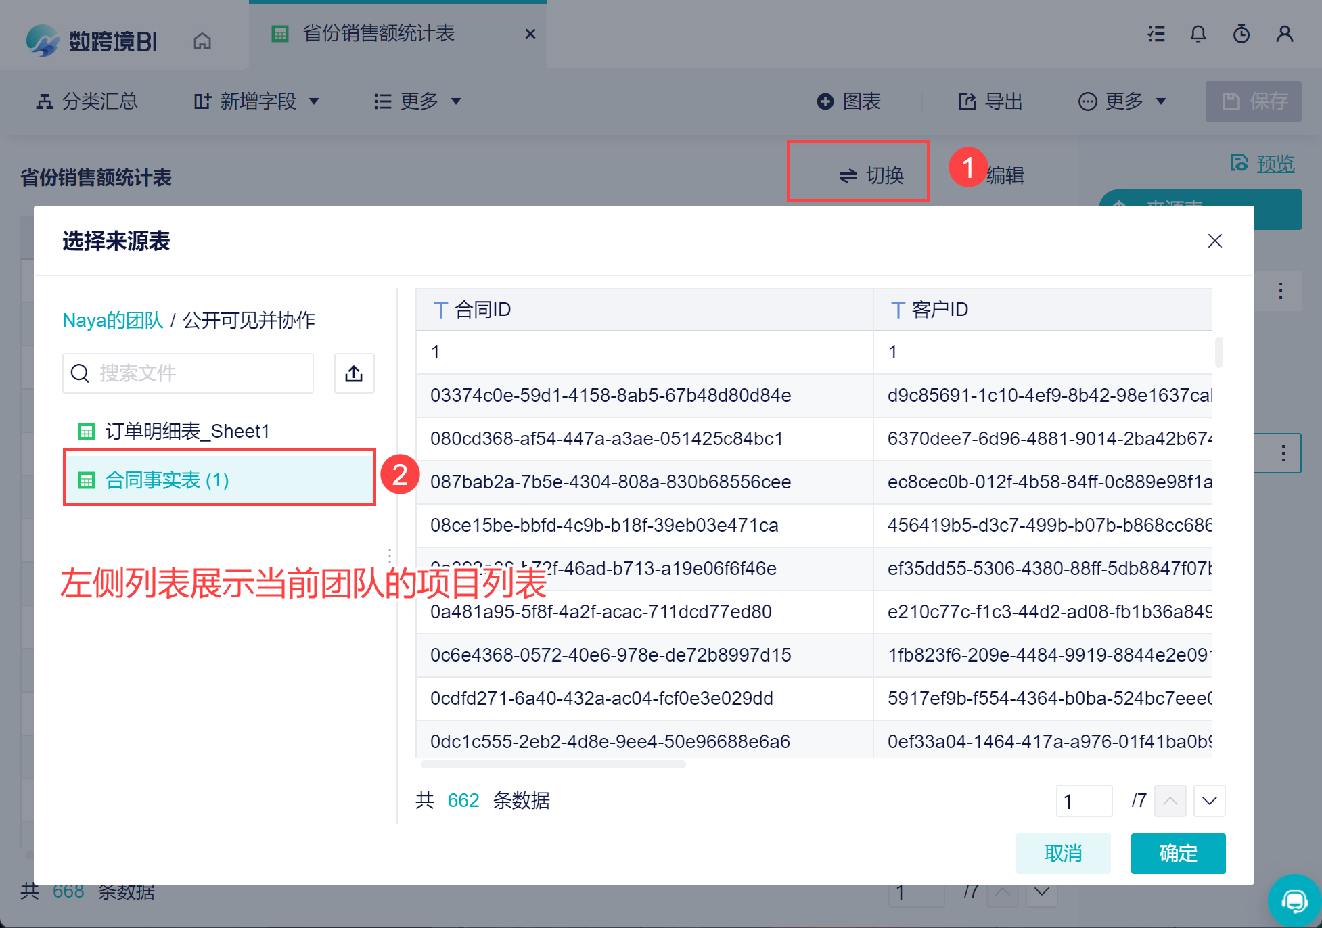
Task: Click the 搜索文件 search field
Action: coord(196,373)
